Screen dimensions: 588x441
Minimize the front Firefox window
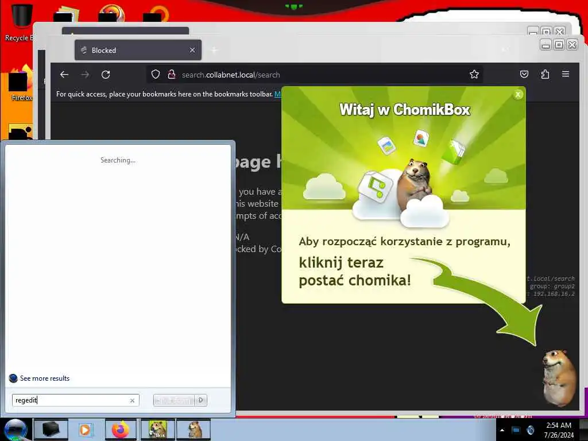pos(546,45)
